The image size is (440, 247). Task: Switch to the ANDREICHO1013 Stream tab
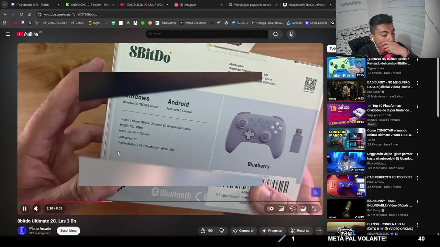pos(89,5)
